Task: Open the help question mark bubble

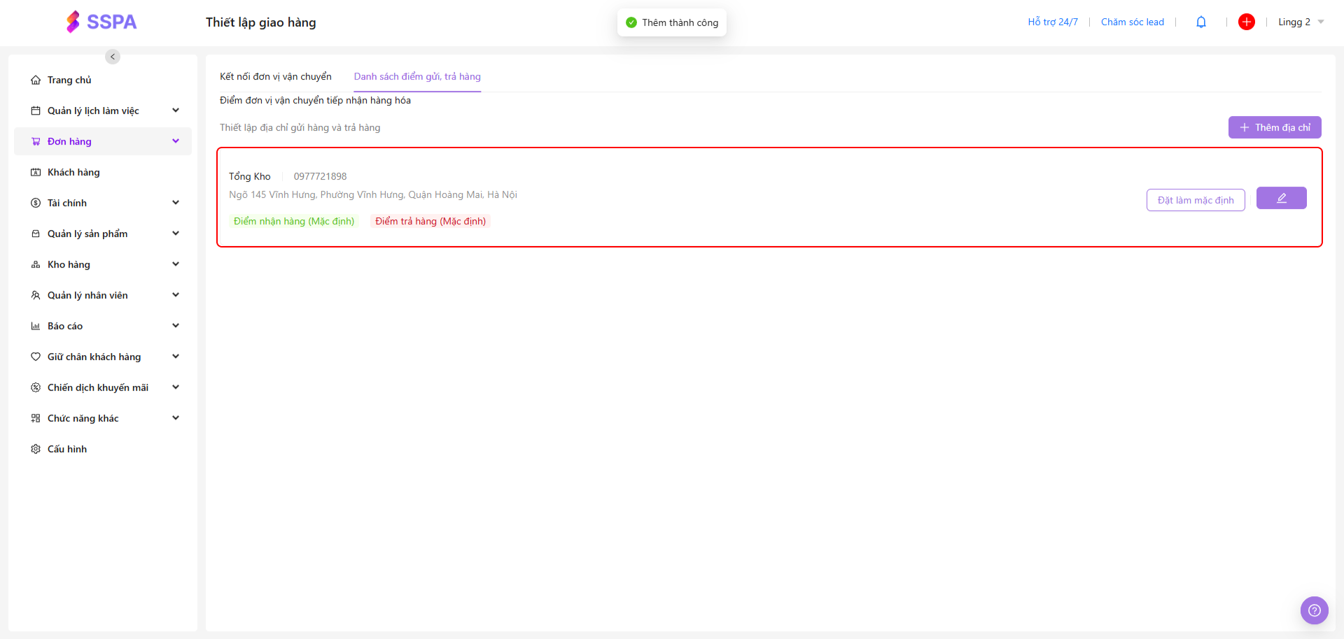Action: (x=1315, y=610)
